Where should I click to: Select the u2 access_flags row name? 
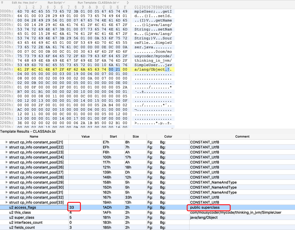click(22, 208)
